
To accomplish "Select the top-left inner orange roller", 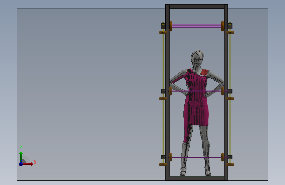I will [171, 26].
